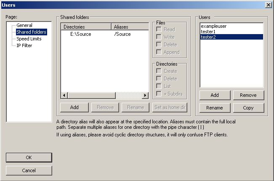The width and height of the screenshot is (274, 181).
Task: Toggle the Files Append checkbox
Action: pyautogui.click(x=159, y=52)
